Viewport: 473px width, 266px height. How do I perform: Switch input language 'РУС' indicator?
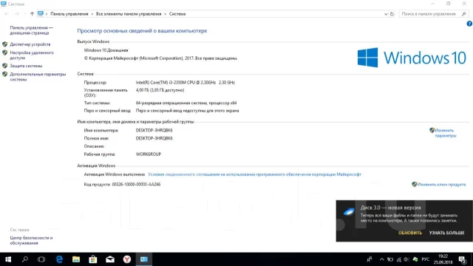tap(426, 259)
